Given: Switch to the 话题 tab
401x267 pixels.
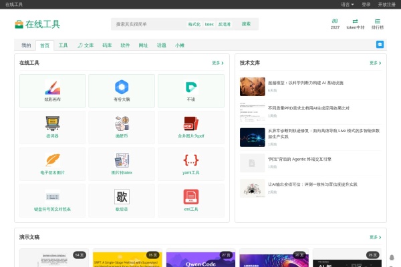Looking at the screenshot, I should click(161, 45).
